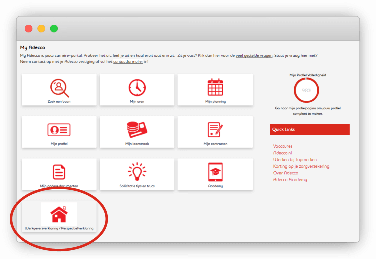Open the Over Adecco link
The image size is (376, 259).
tap(286, 173)
